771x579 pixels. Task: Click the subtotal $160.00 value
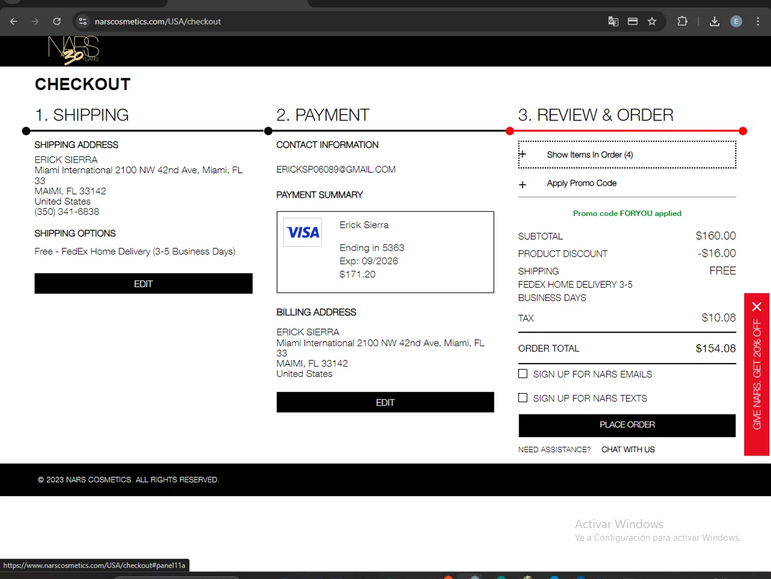click(715, 236)
